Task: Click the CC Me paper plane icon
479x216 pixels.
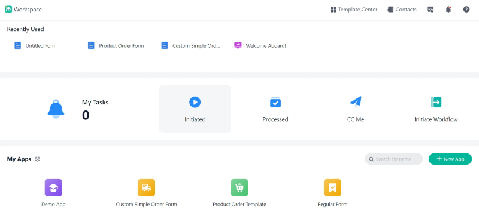Action: [356, 102]
